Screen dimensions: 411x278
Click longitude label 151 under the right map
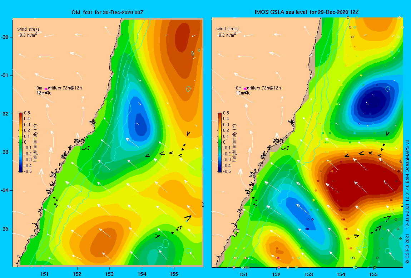[244, 274]
